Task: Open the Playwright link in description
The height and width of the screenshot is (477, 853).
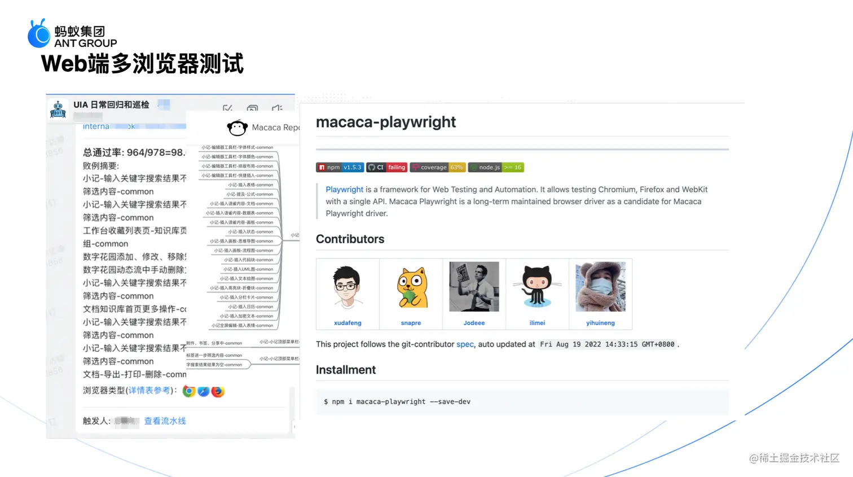Action: (344, 190)
